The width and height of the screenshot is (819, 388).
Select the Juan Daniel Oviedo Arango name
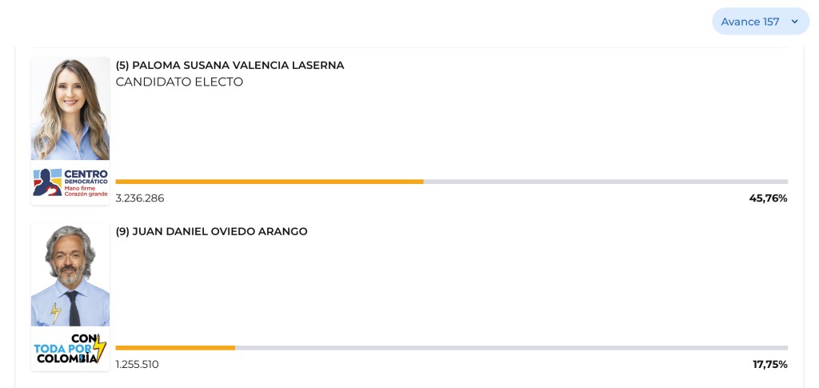(211, 232)
